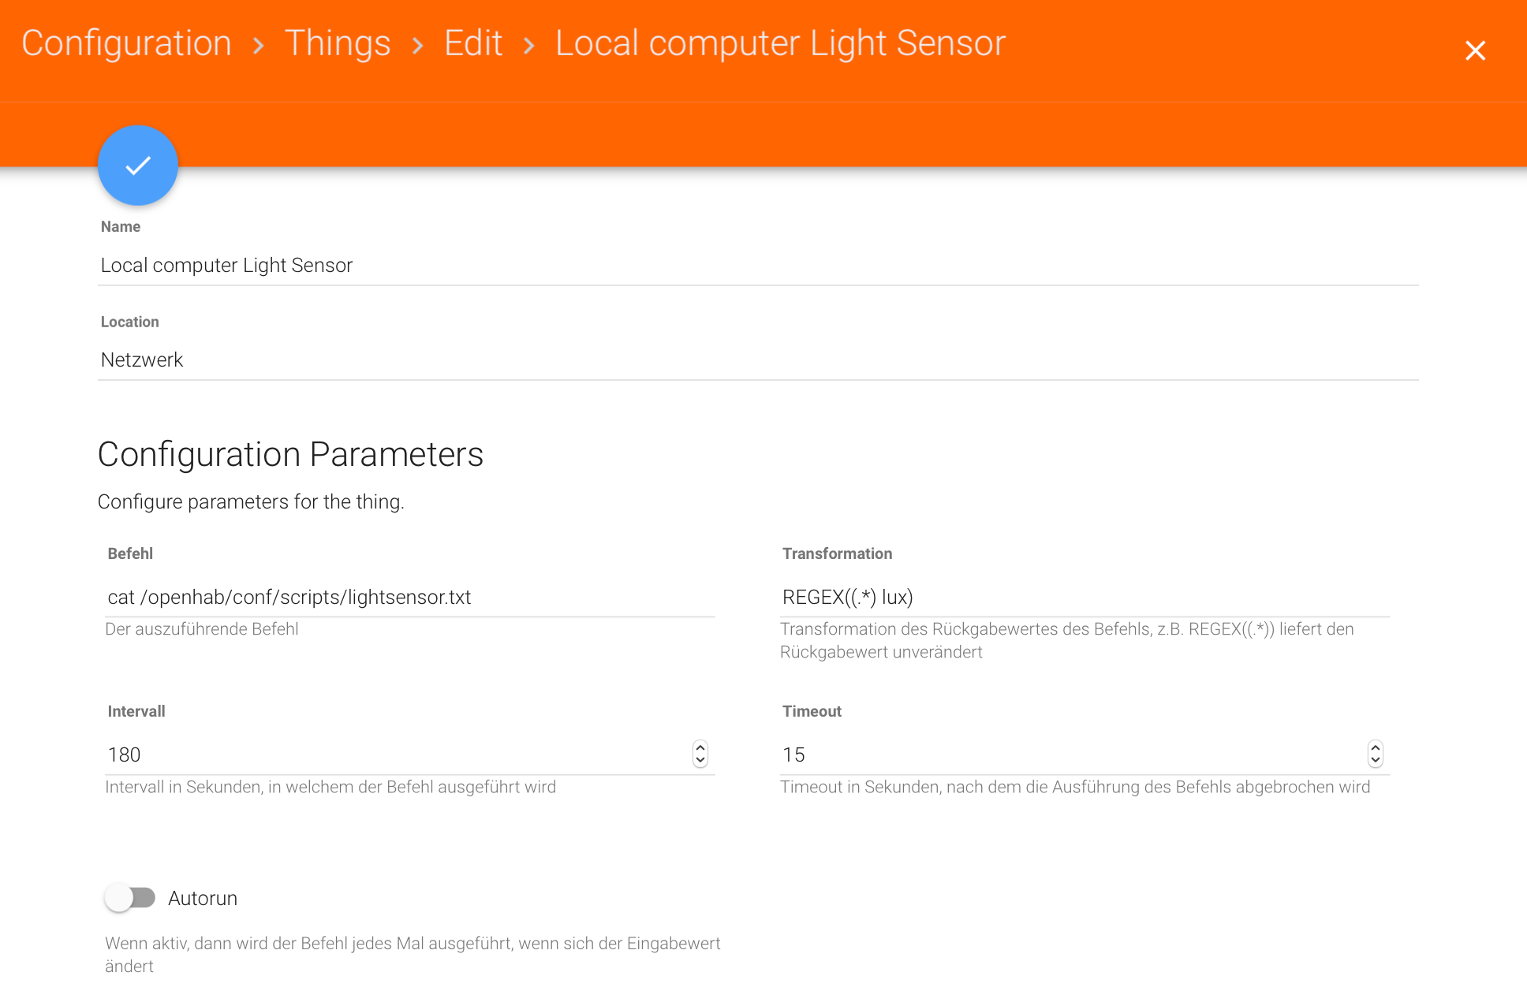The image size is (1527, 1006).
Task: Toggle the Autorun switch
Action: click(x=130, y=898)
